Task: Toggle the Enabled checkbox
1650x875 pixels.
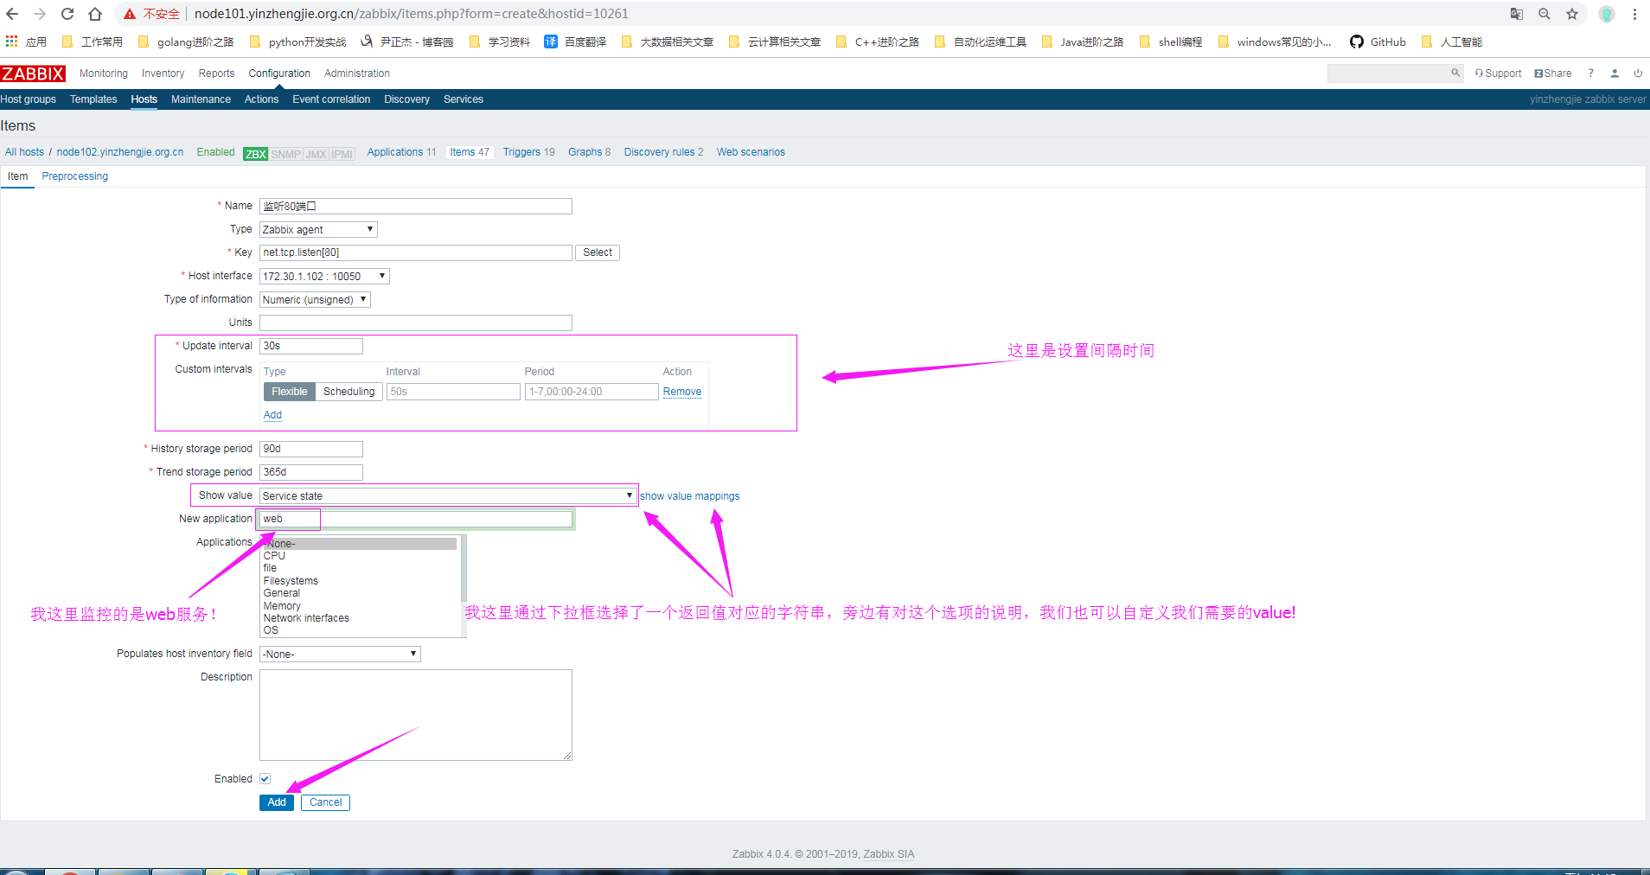Action: coord(265,779)
